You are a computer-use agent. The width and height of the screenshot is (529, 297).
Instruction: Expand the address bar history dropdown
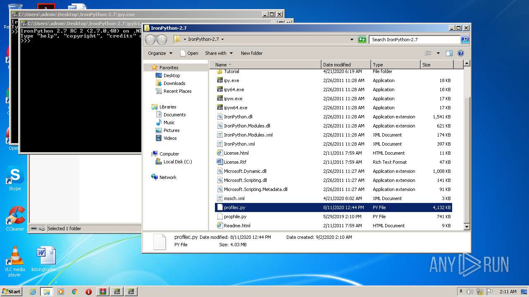(x=352, y=40)
